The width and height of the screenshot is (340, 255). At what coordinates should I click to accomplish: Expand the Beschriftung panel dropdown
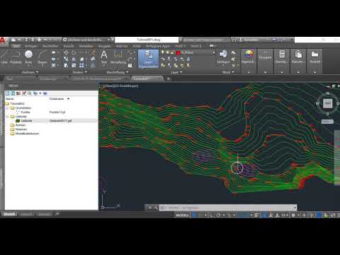(118, 72)
